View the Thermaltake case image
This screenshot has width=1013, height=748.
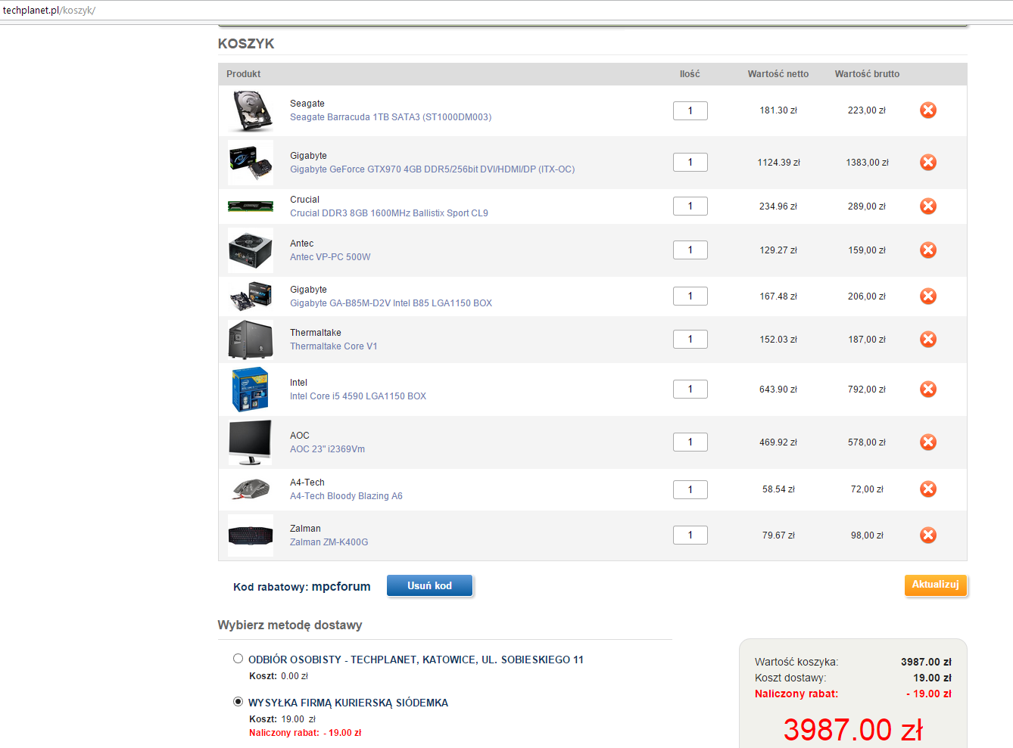[251, 340]
